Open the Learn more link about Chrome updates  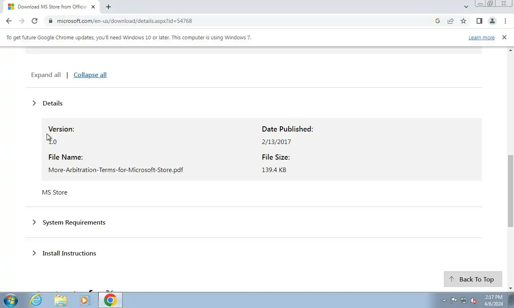click(481, 37)
